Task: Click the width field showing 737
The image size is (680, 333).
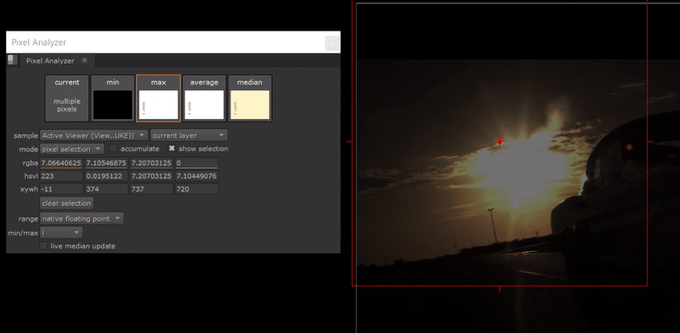Action: tap(152, 189)
